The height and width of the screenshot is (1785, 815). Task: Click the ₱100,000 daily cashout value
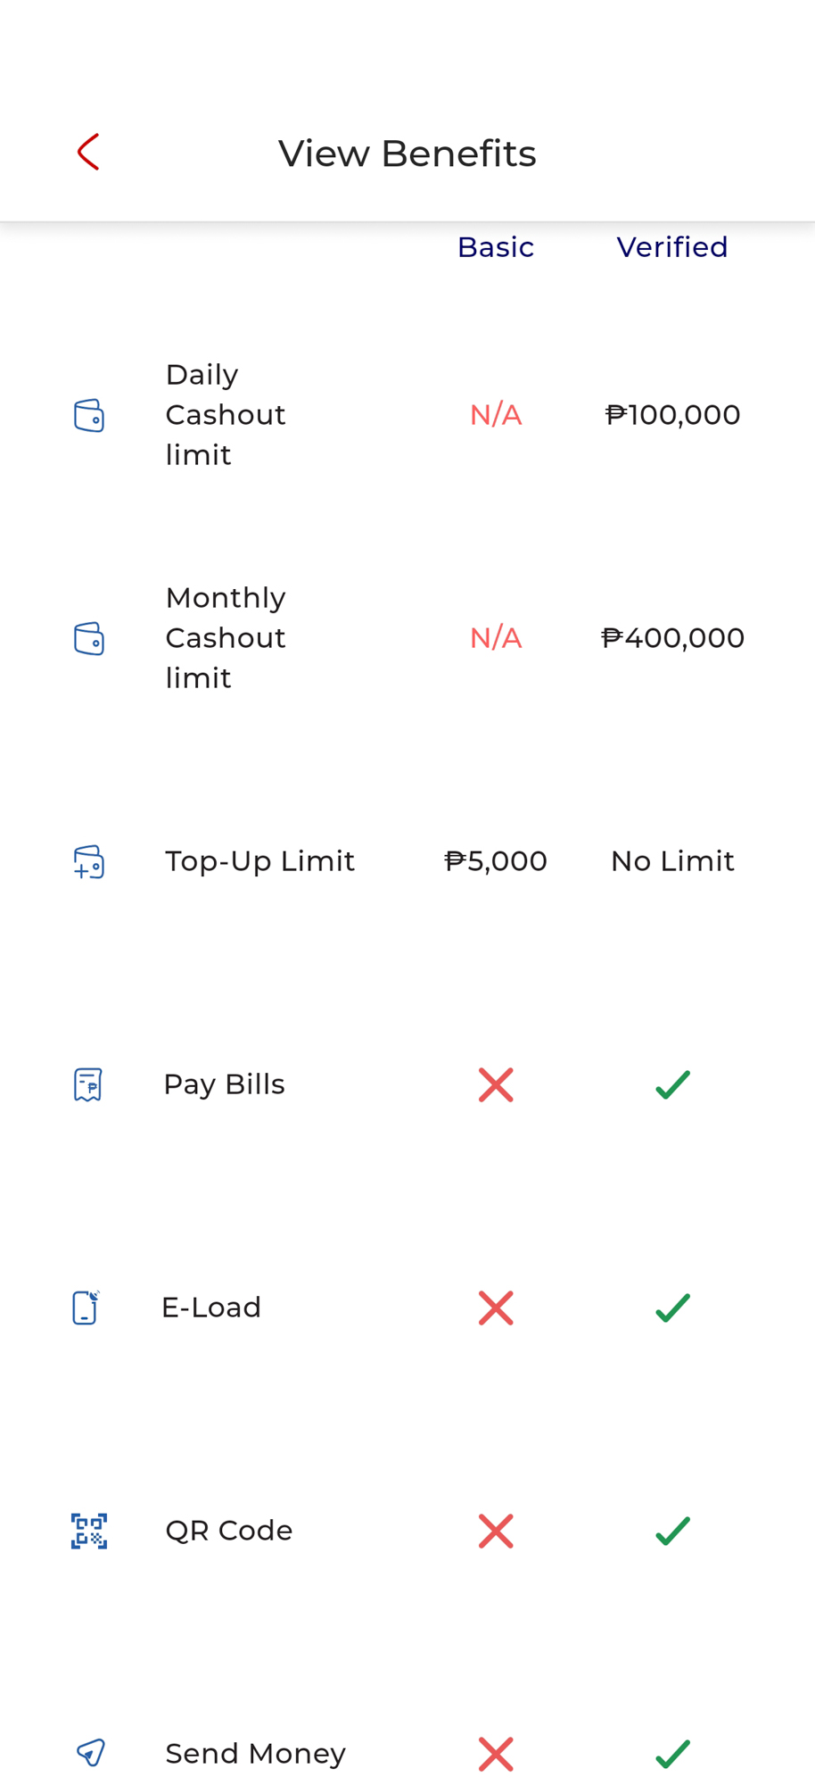(x=672, y=415)
